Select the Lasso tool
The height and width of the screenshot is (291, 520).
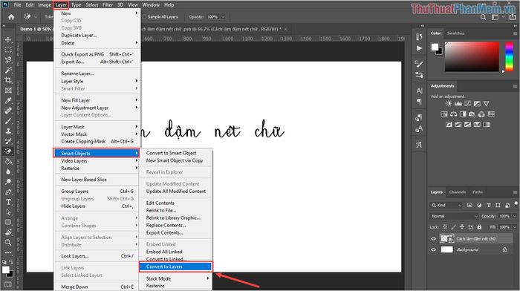pos(8,60)
